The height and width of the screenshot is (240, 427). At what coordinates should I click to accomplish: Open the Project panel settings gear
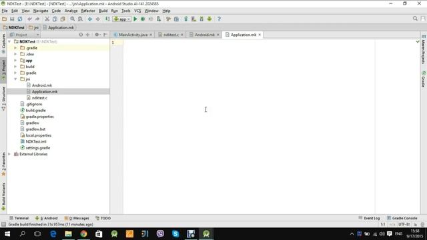click(x=97, y=35)
